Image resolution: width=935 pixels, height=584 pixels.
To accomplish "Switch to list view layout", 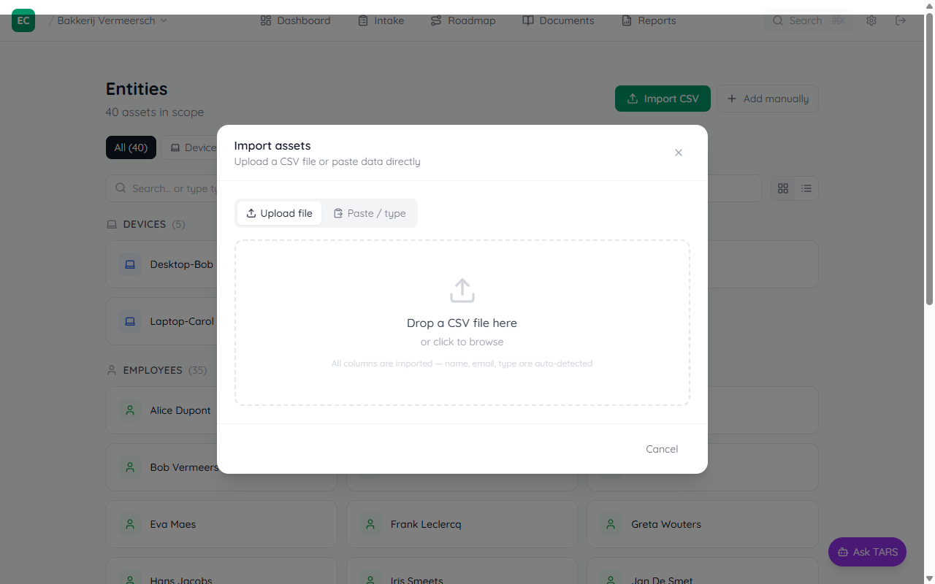I will click(806, 188).
